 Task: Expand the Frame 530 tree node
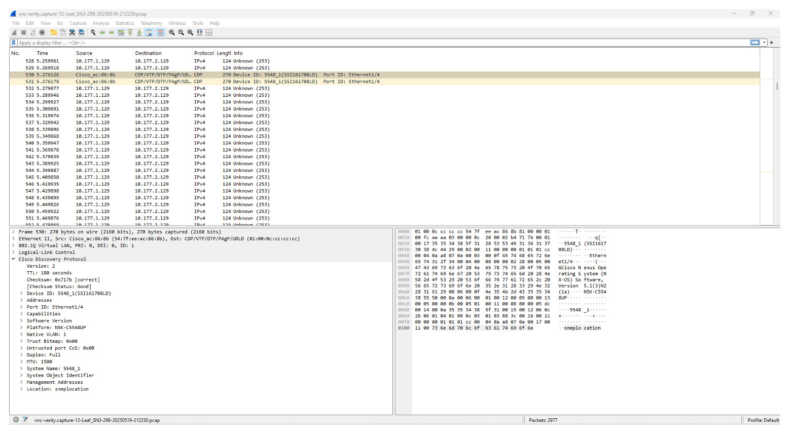14,232
